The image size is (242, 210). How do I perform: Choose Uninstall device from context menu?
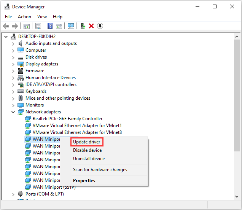coord(104,159)
